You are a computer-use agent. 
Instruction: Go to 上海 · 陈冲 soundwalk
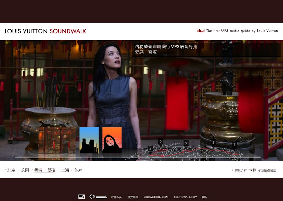click(72, 170)
